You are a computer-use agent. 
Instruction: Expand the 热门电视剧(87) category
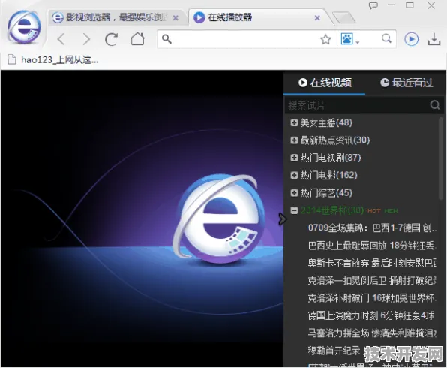tap(294, 158)
